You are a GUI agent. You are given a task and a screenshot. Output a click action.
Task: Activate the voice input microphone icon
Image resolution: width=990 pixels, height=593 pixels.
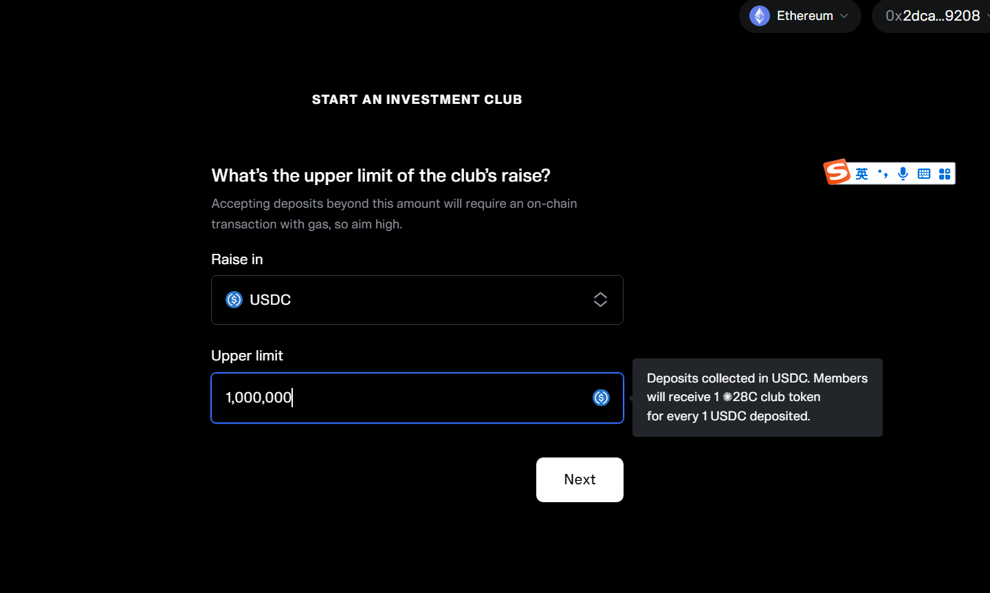coord(903,174)
